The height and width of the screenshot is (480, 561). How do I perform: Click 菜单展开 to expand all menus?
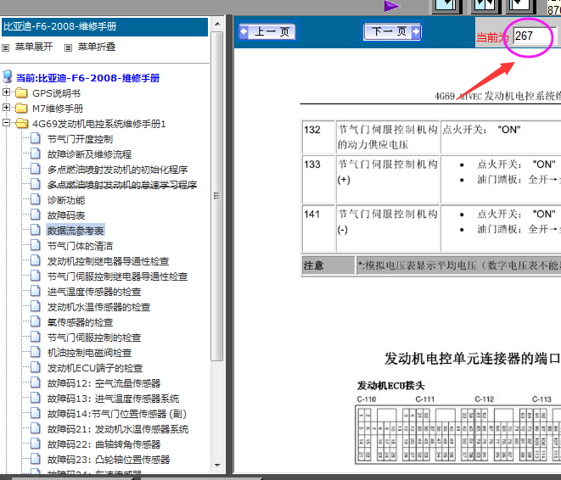tap(34, 47)
